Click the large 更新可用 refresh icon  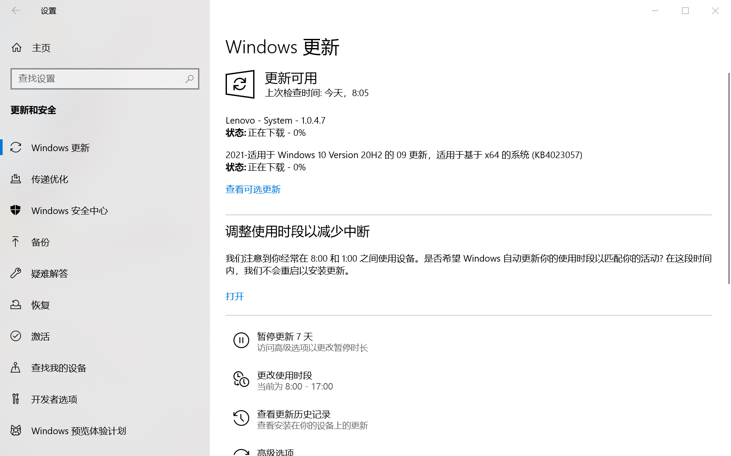point(240,84)
